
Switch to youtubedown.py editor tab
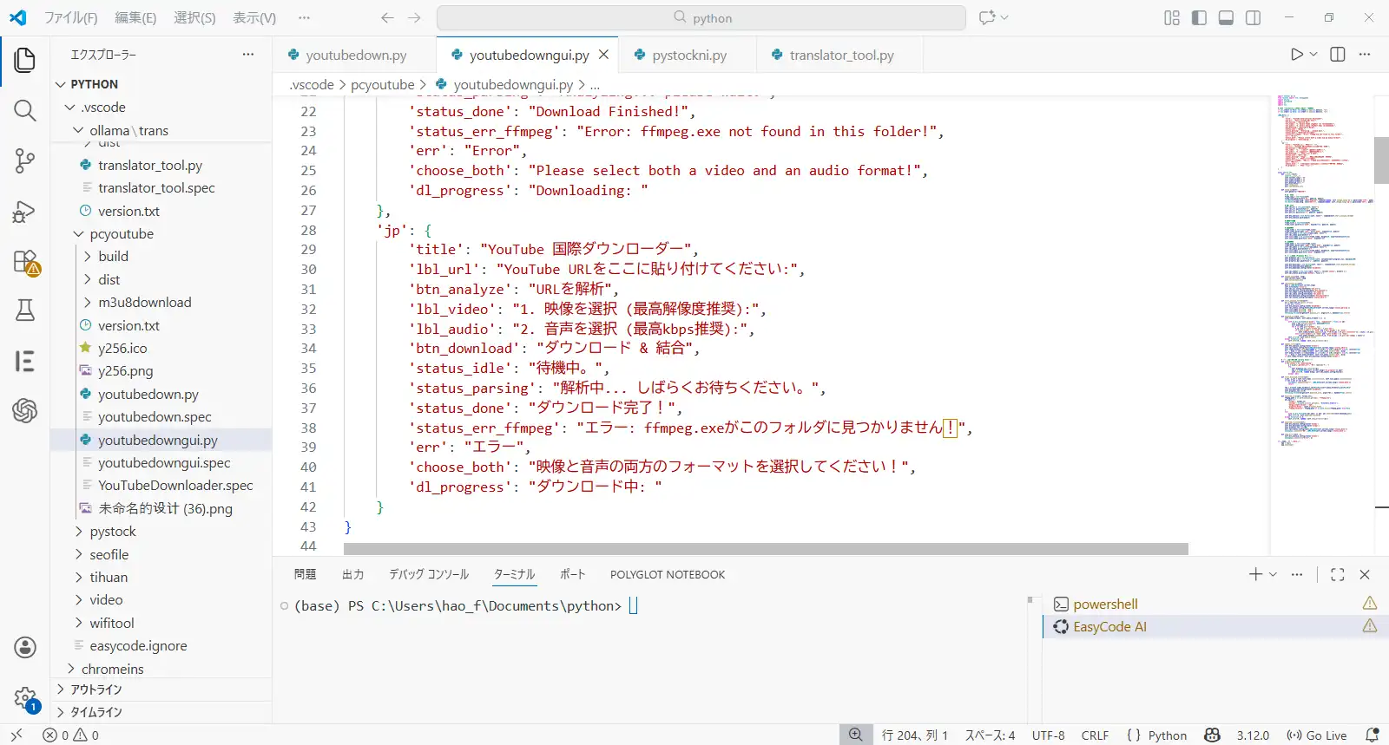(x=356, y=55)
